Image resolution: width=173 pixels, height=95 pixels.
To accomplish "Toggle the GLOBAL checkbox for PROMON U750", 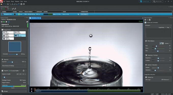I will pyautogui.click(x=15, y=14).
